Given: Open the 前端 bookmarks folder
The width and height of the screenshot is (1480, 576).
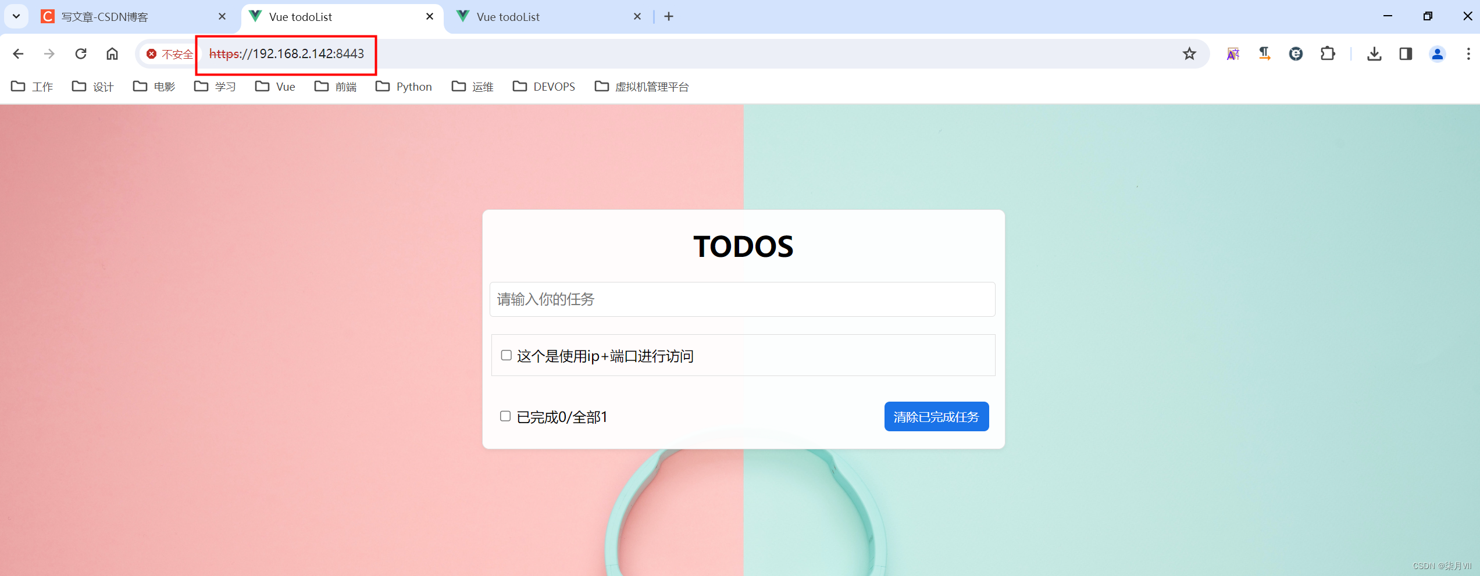Looking at the screenshot, I should click(336, 87).
